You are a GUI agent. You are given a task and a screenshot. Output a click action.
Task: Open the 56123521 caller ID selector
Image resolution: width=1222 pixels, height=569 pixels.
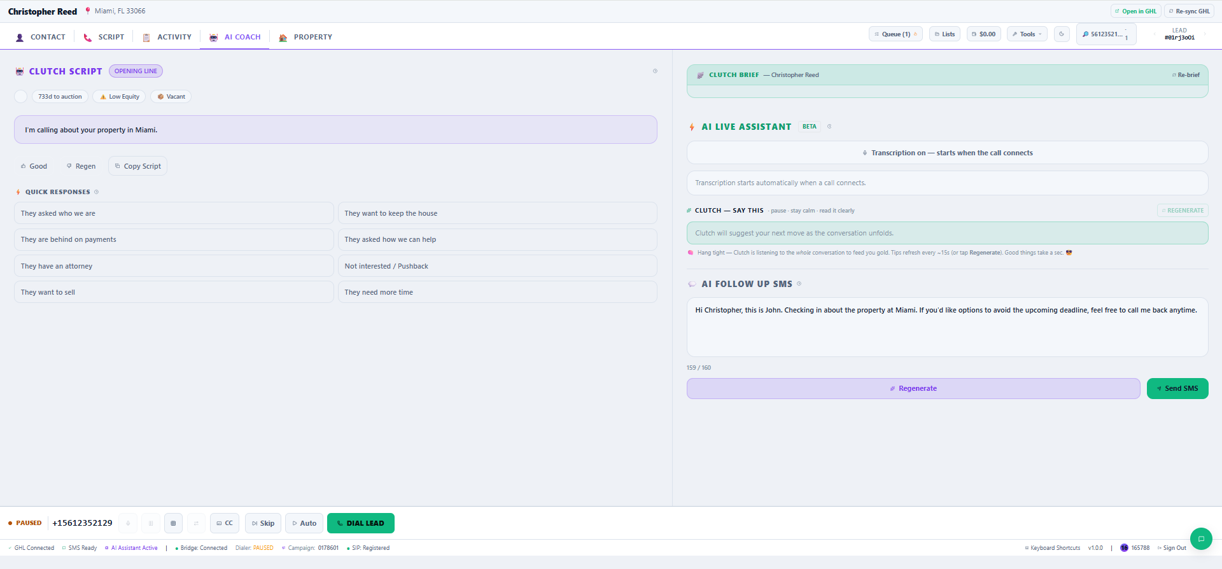tap(1106, 34)
